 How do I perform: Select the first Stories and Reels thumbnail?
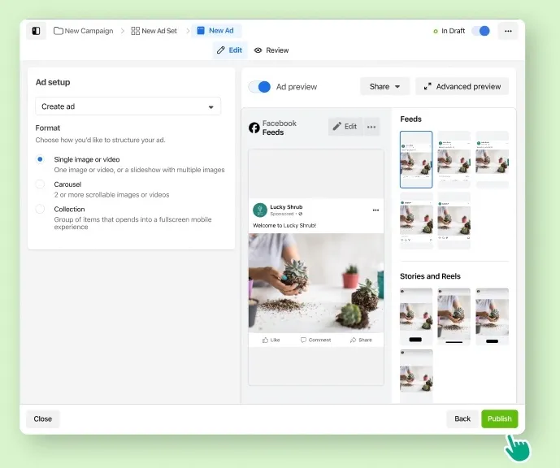click(x=416, y=316)
